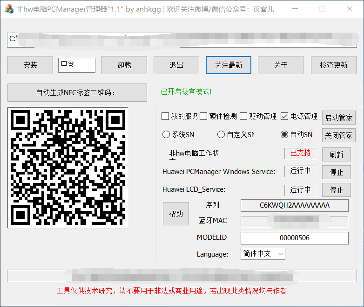Close the PCManager window
This screenshot has width=364, height=307.
[x=350, y=9]
